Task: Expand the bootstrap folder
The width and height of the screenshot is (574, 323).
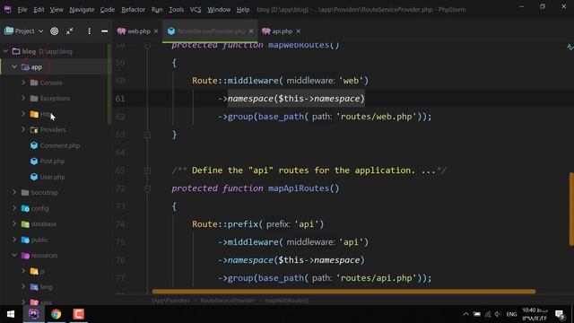Action: (14, 192)
